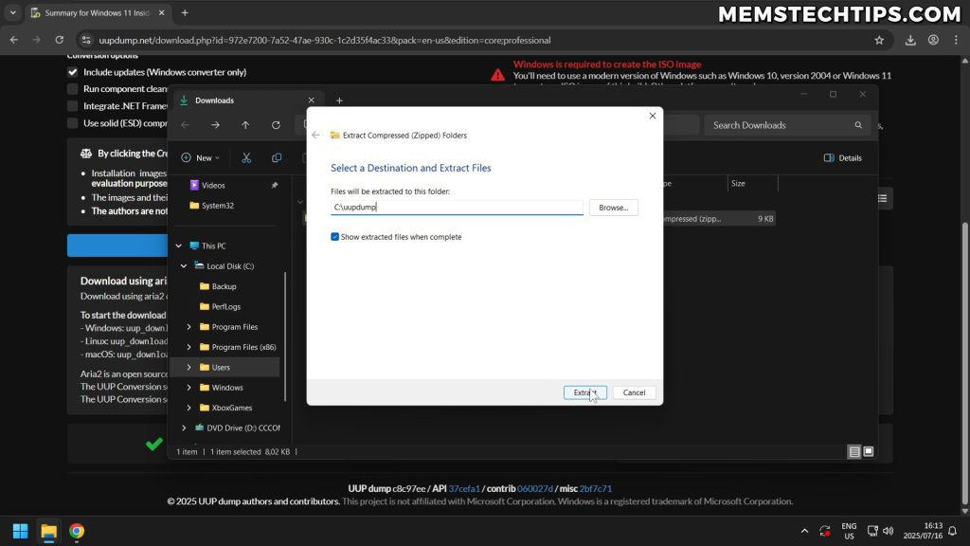Collapse the This PC tree node
This screenshot has width=970, height=546.
179,246
